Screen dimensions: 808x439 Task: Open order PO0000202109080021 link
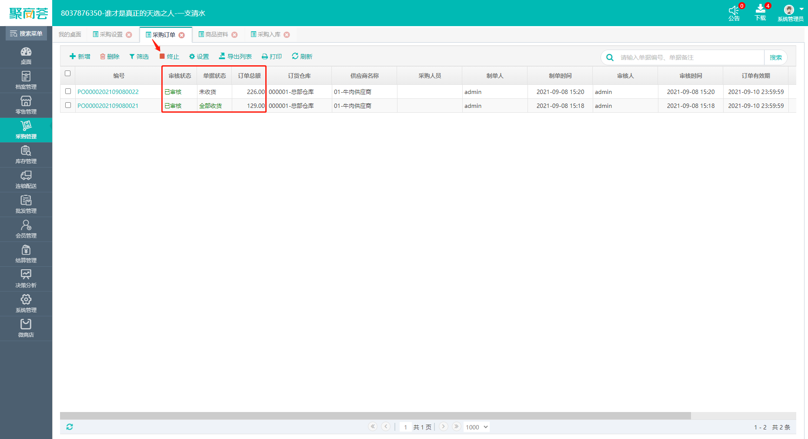point(108,106)
